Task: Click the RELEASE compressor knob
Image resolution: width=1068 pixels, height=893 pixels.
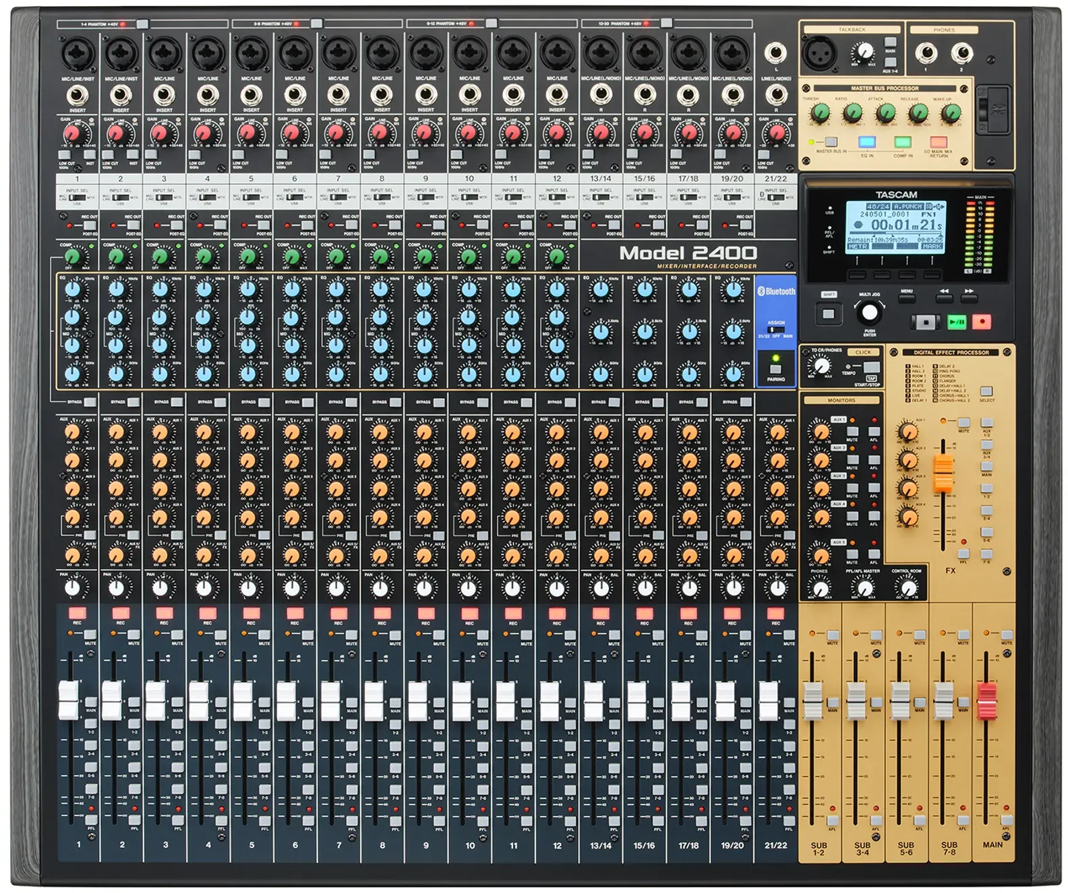Action: click(918, 113)
